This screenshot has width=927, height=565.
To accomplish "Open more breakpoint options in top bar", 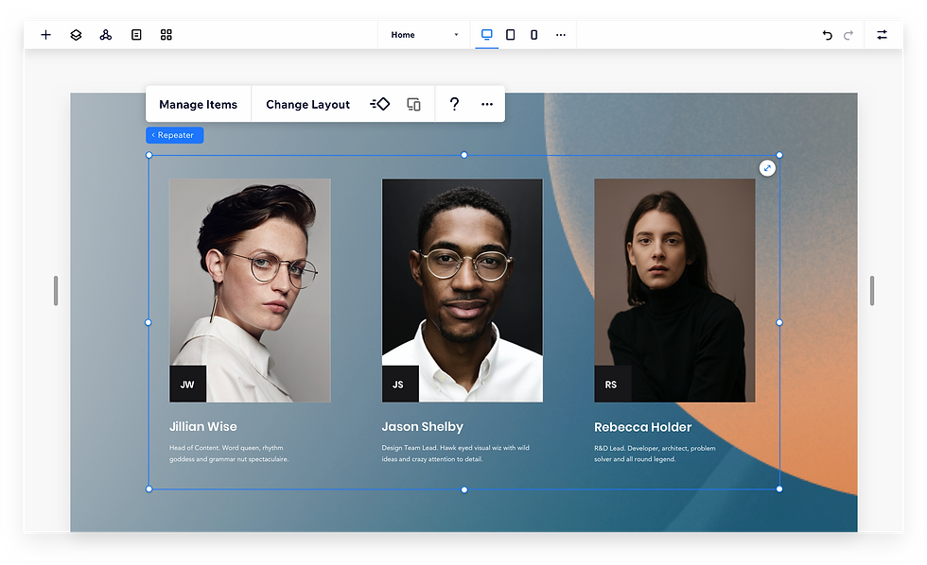I will coord(560,35).
